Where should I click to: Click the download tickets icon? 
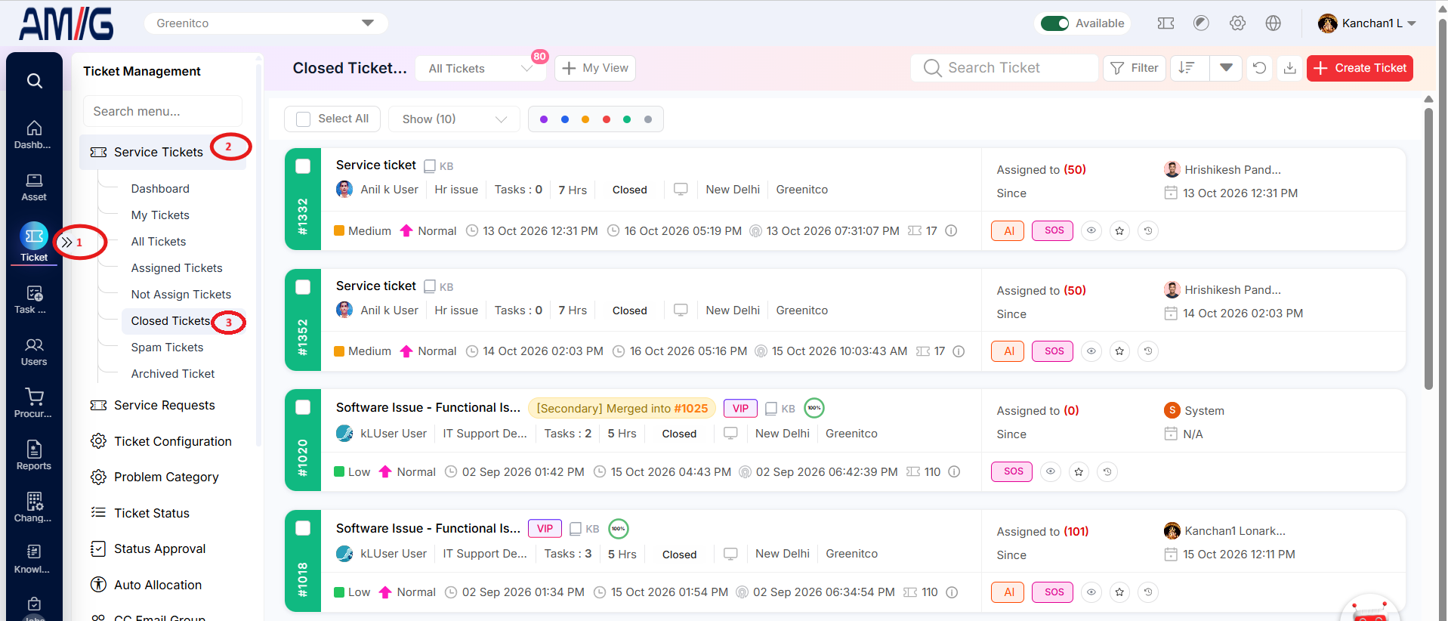(1290, 68)
